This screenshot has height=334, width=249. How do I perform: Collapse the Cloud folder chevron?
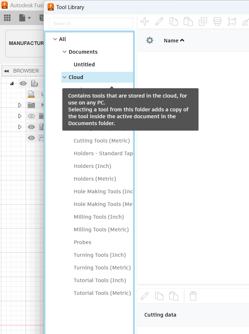click(x=64, y=77)
